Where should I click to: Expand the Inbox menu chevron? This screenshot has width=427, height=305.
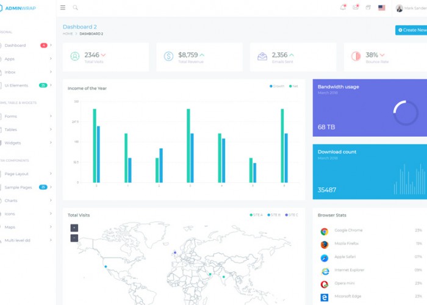pos(51,72)
